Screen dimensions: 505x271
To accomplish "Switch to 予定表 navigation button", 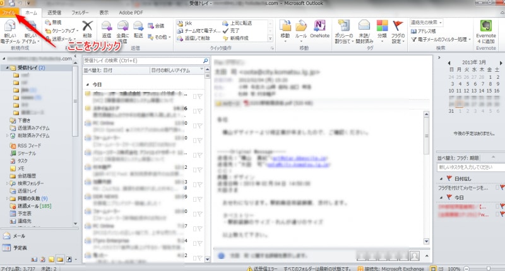I will point(20,248).
